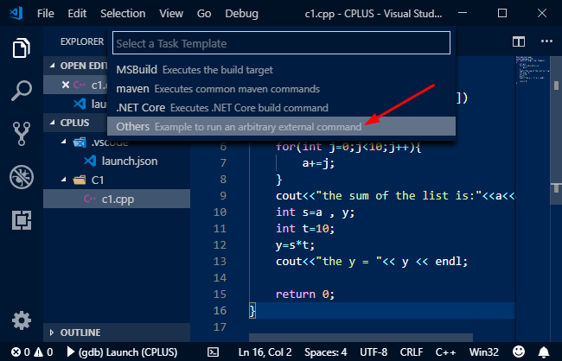Open terminal icon in status bar

coord(213,352)
